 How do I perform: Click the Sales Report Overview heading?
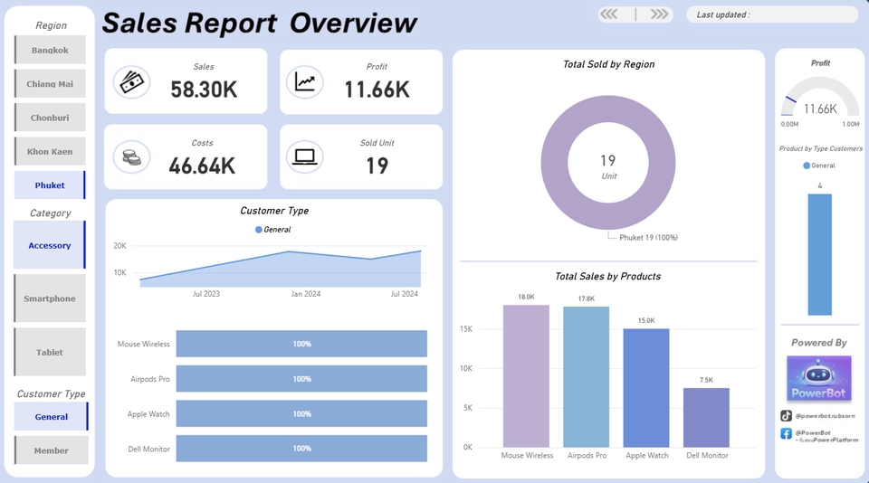259,24
